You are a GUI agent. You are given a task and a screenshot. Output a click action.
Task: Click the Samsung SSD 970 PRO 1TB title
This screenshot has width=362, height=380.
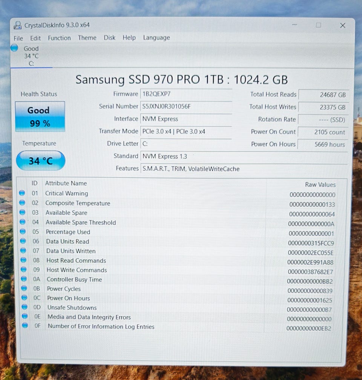point(182,80)
